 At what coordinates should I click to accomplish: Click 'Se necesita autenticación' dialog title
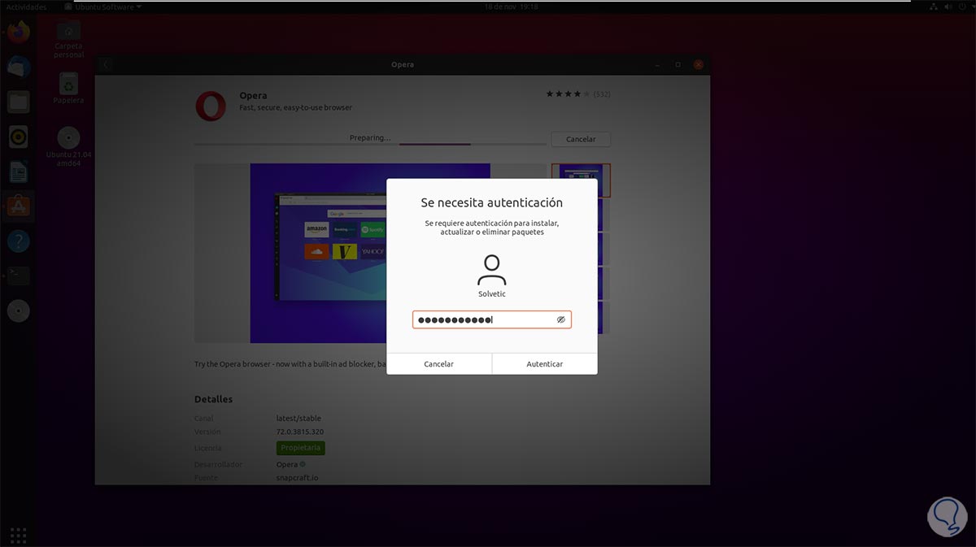click(x=491, y=202)
